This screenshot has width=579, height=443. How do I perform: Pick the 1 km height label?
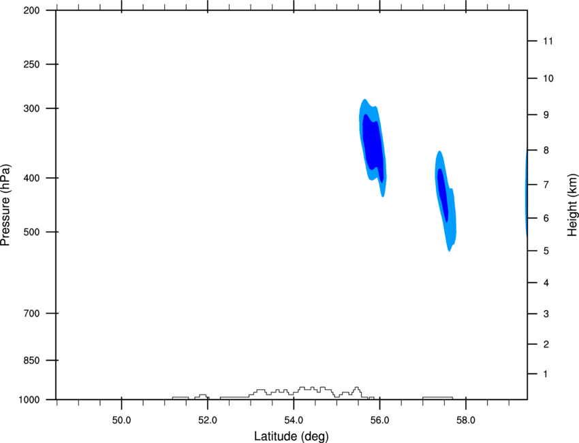point(546,374)
